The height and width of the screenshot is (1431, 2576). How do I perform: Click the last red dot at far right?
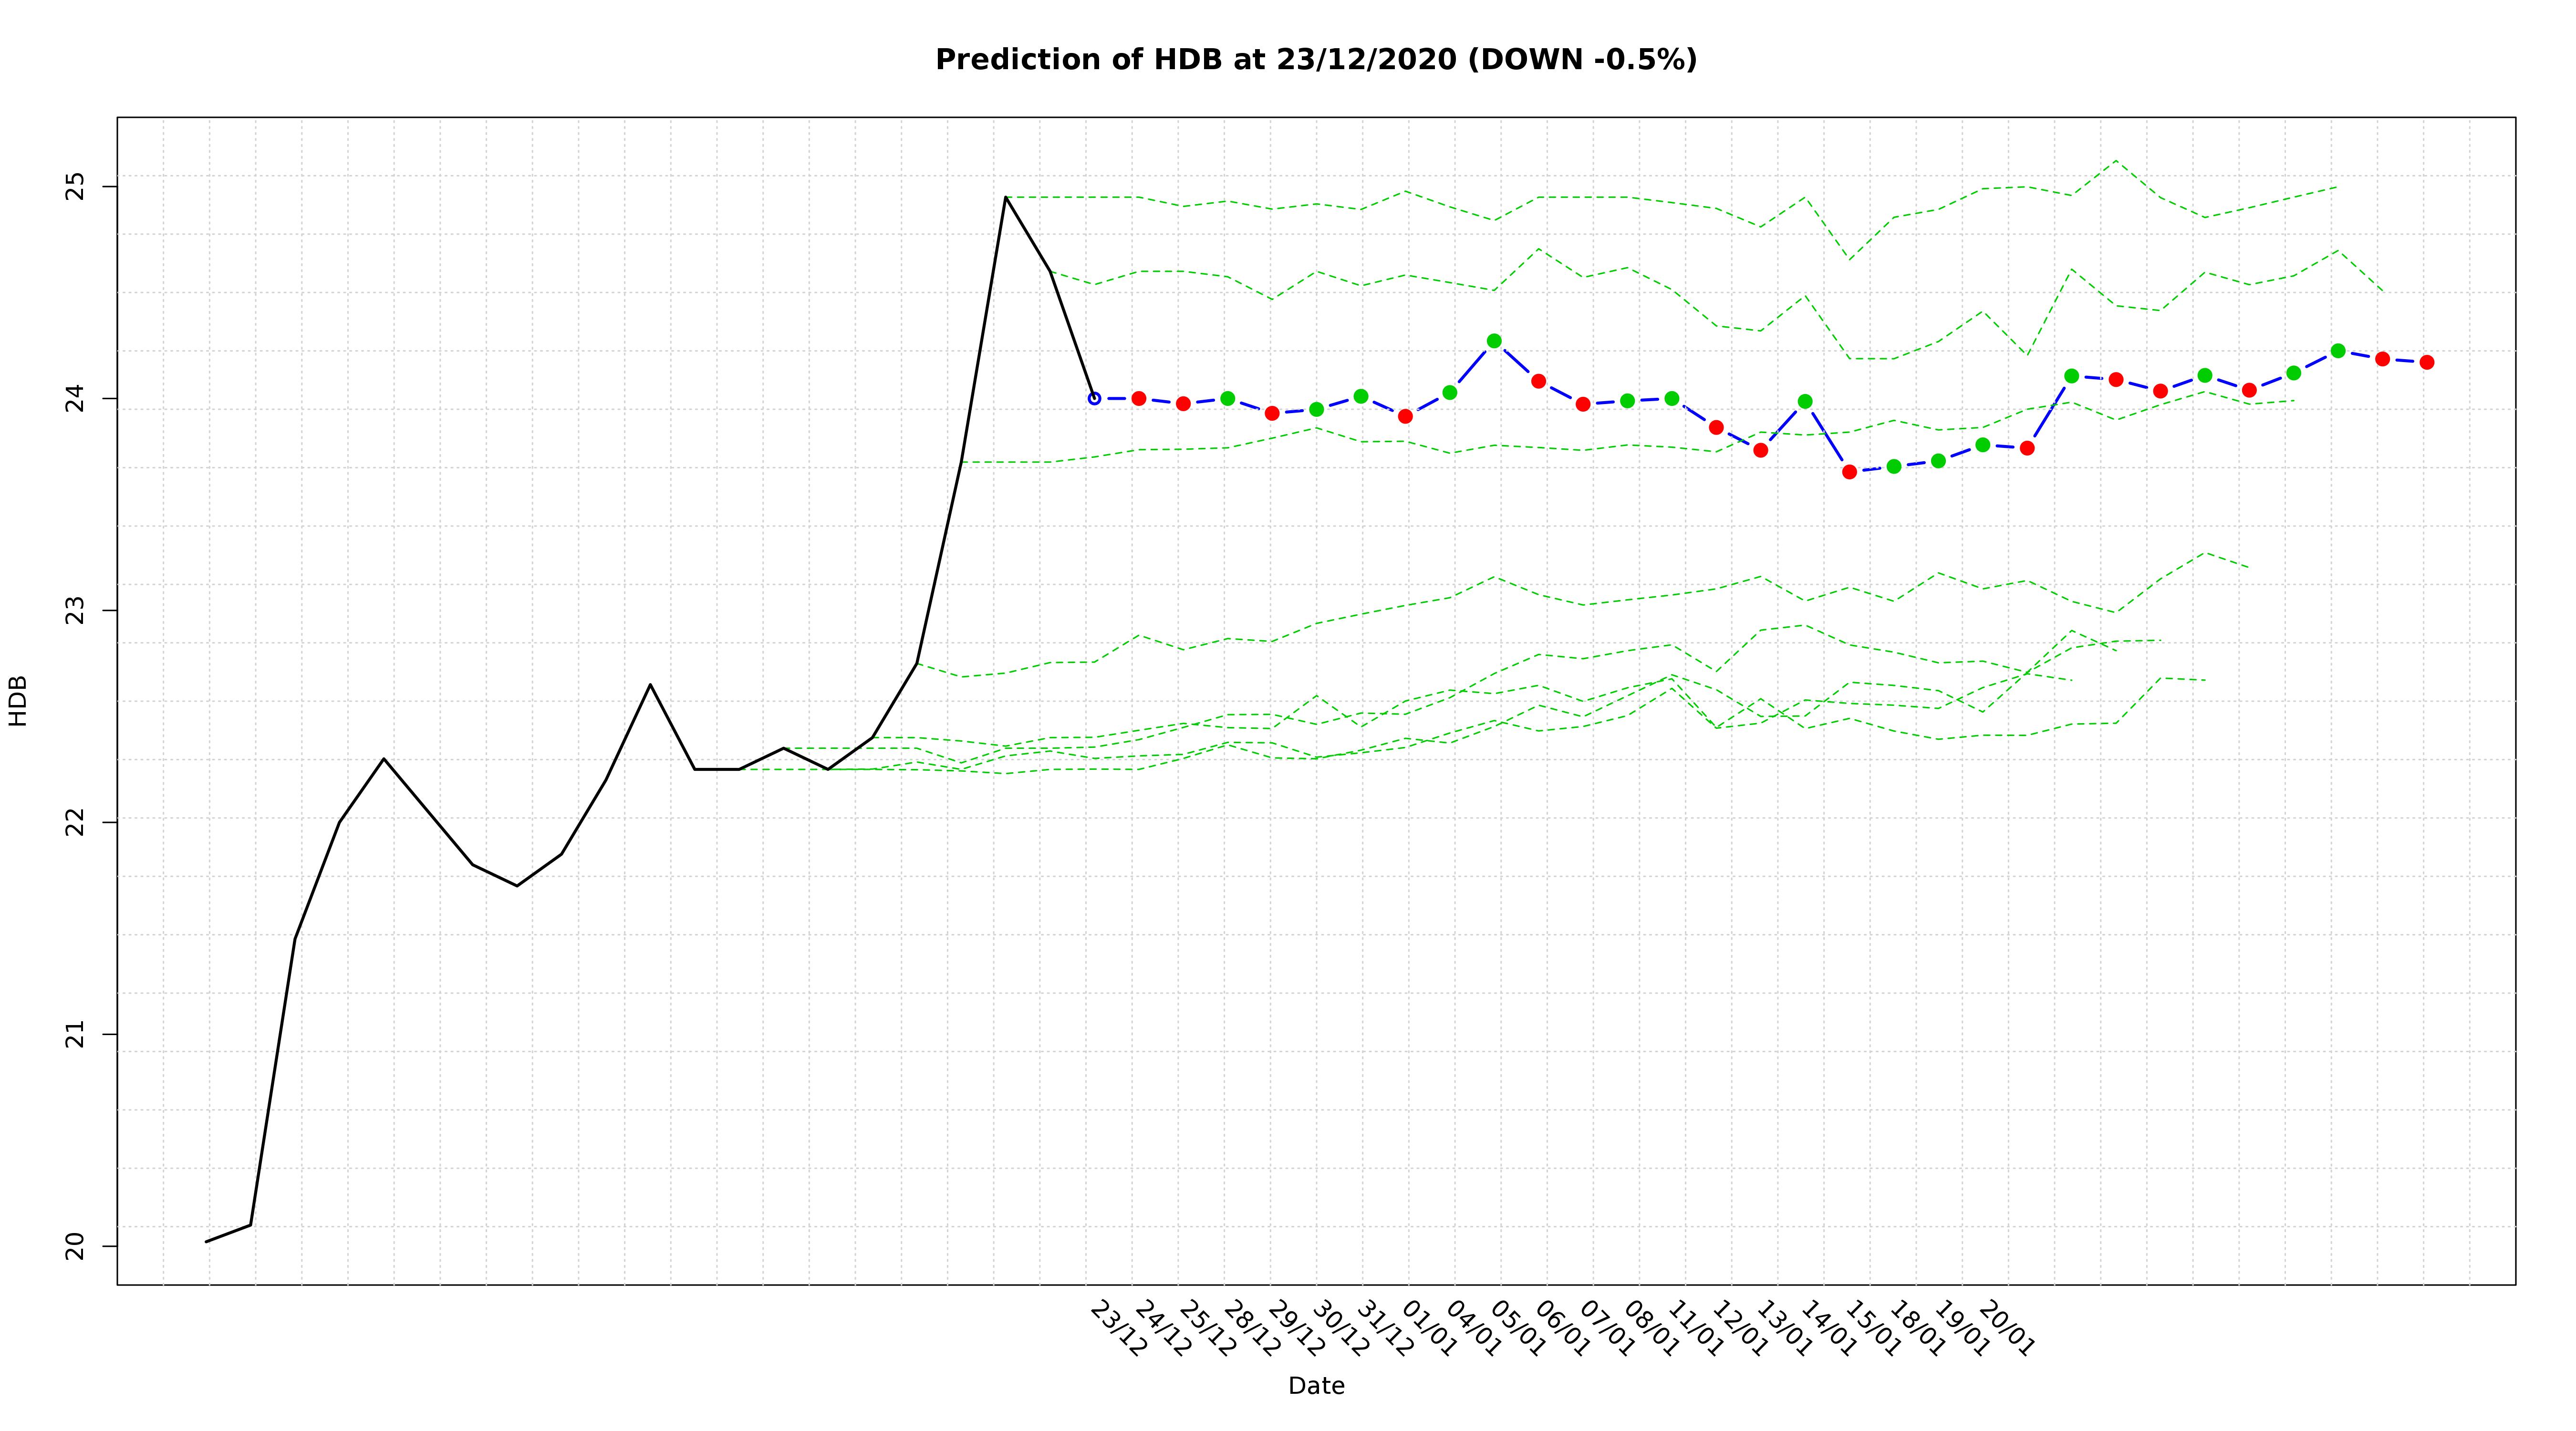point(2426,362)
